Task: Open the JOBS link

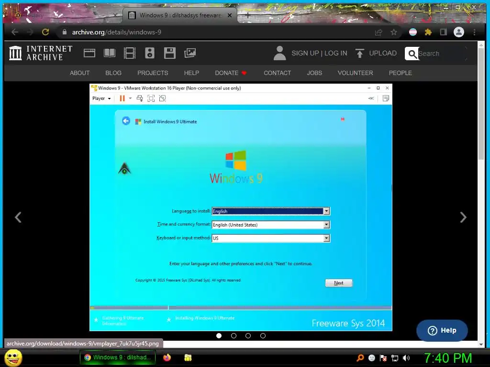Action: coord(314,73)
